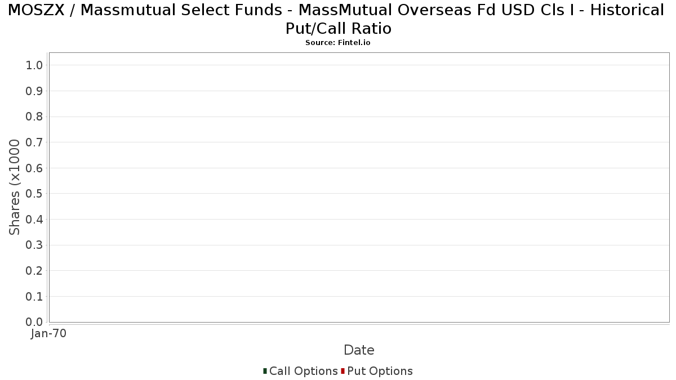This screenshot has height=380, width=676.
Task: Click the 1.0 y-axis tick label
Action: click(x=34, y=65)
